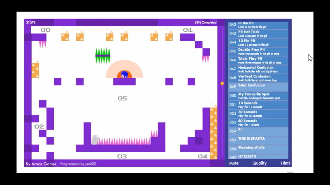This screenshot has height=185, width=330.
Task: Select achievement 049 Total Confusion
Action: [258, 87]
